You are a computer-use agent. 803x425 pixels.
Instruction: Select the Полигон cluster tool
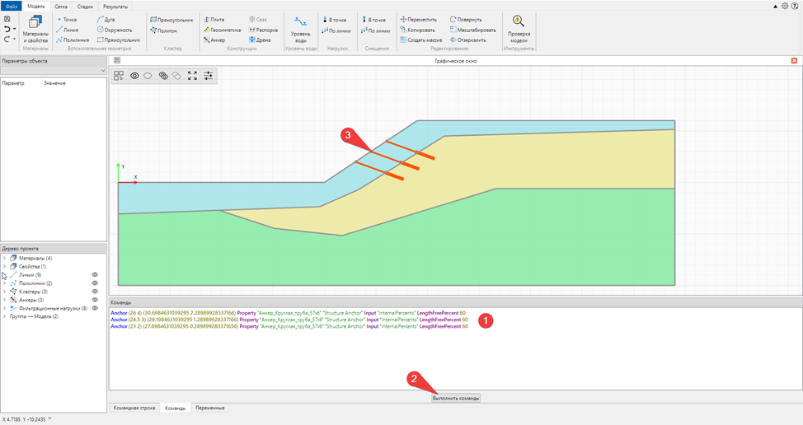(x=163, y=30)
